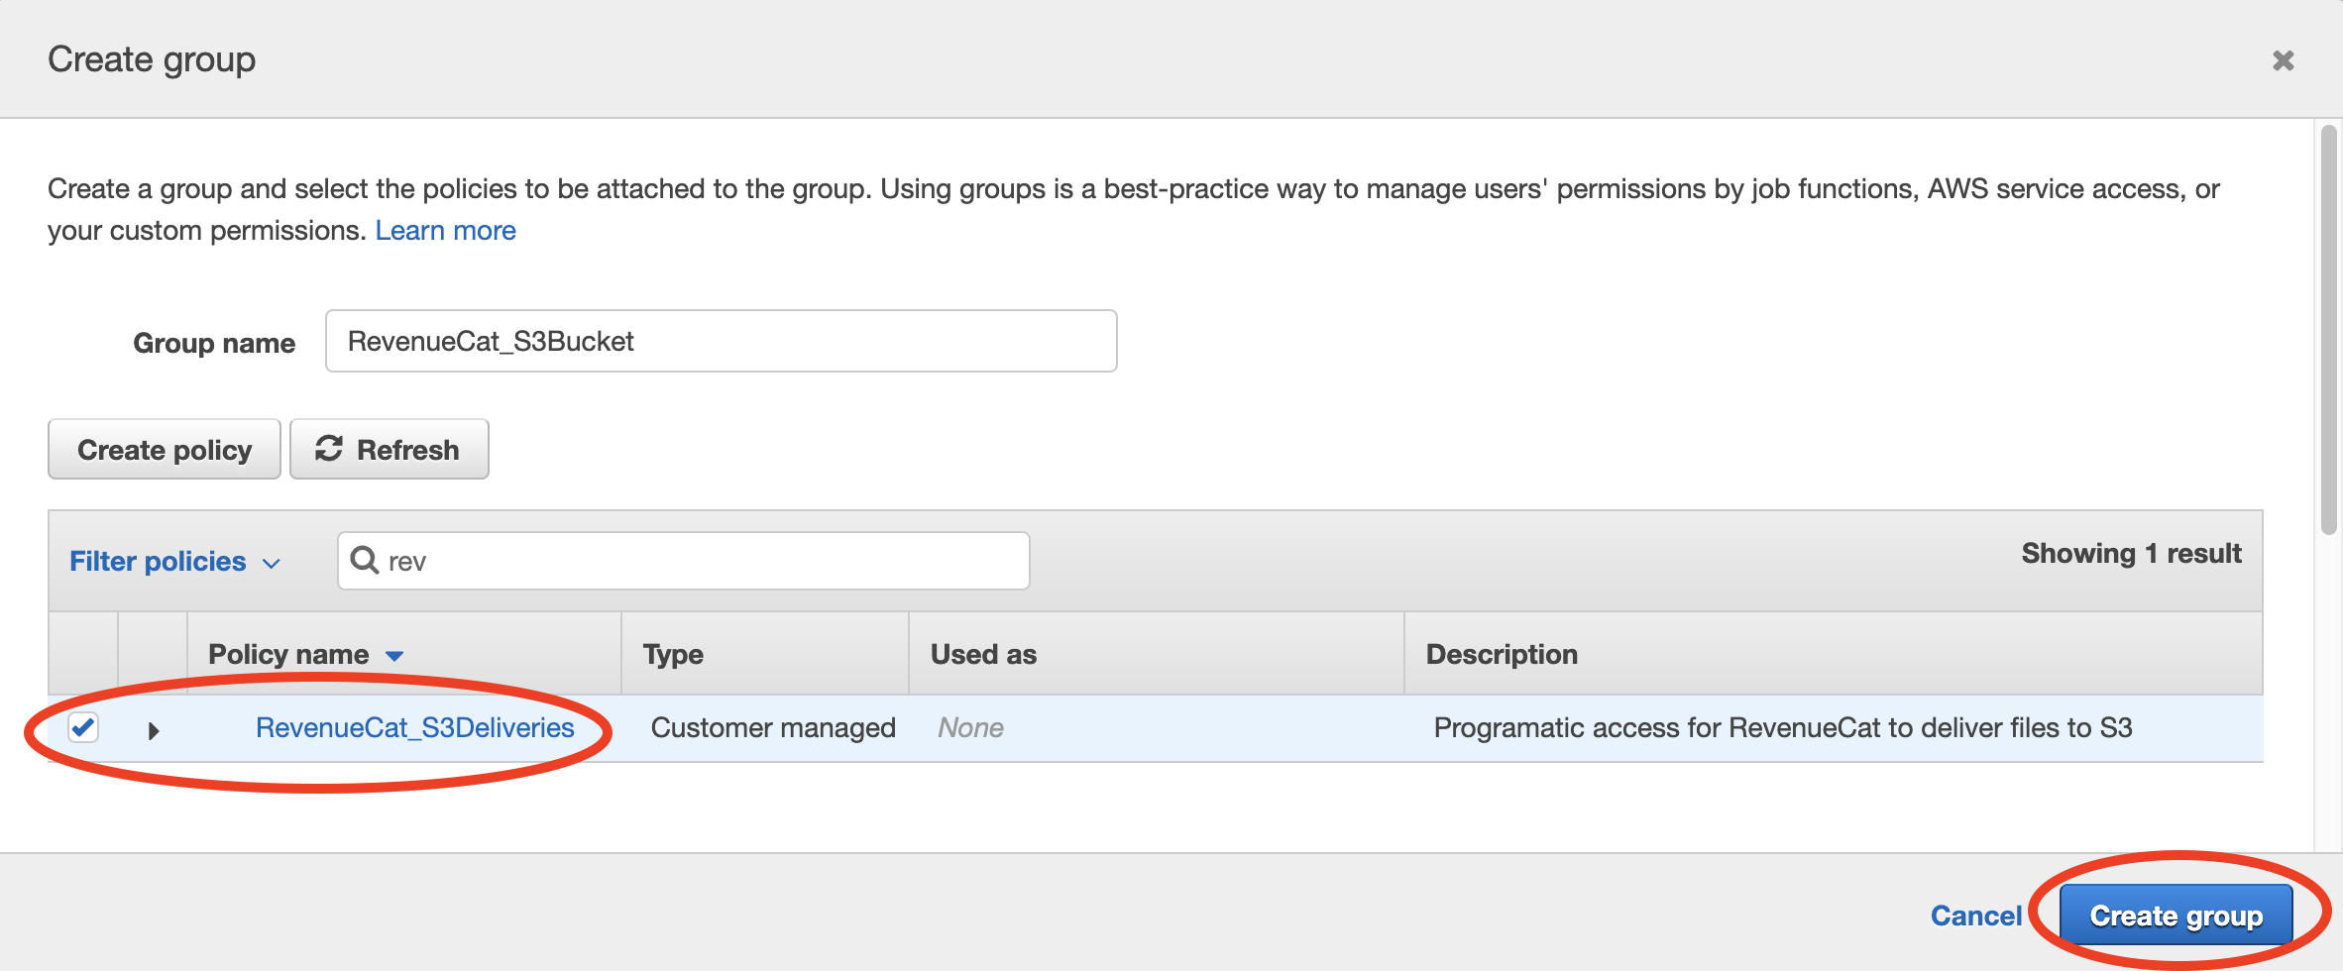Expand the RevenueCat_S3Deliveries policy row
The height and width of the screenshot is (971, 2343).
(x=154, y=730)
